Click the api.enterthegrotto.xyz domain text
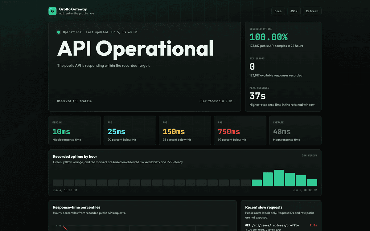370x231 pixels. (x=77, y=14)
